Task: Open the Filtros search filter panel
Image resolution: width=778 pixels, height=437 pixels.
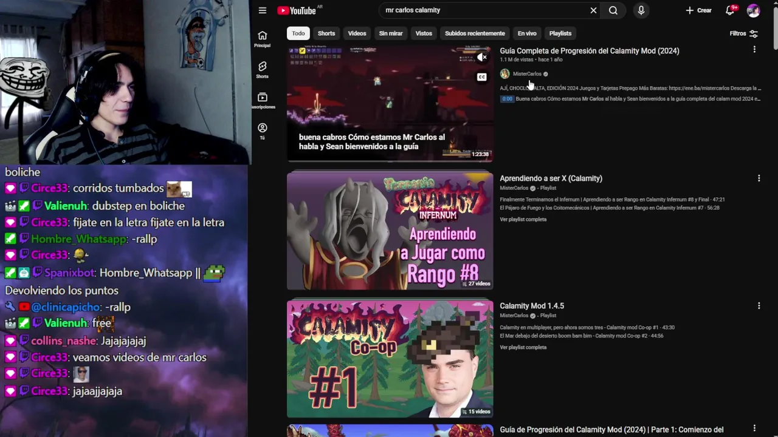Action: coord(743,33)
